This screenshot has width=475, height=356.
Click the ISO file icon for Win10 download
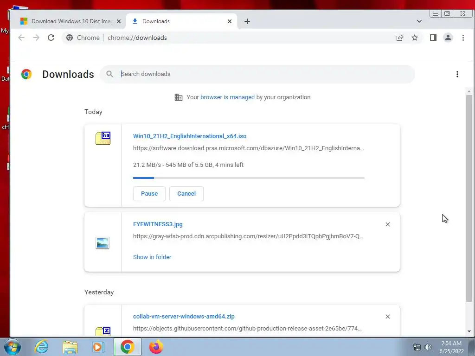103,138
